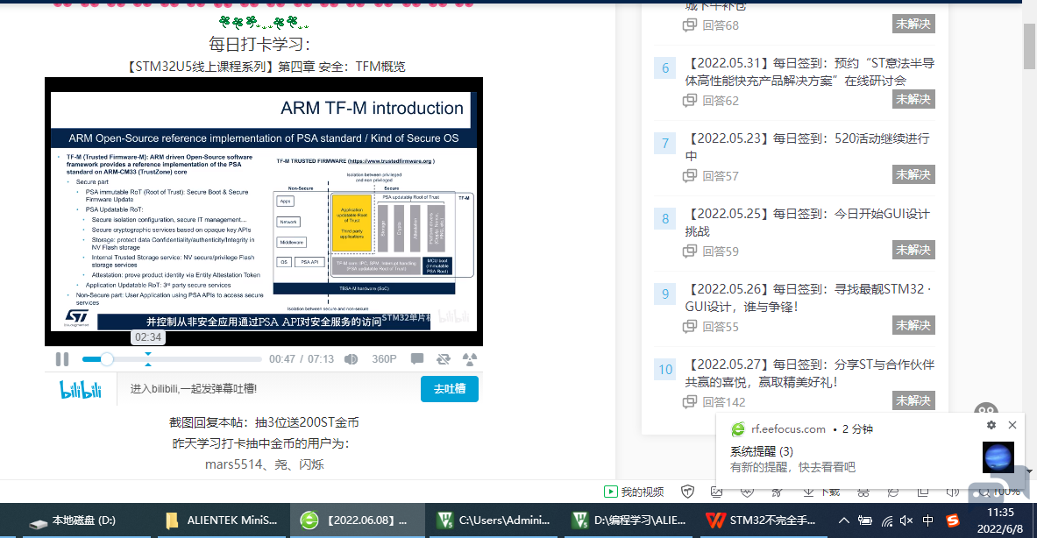Image resolution: width=1037 pixels, height=538 pixels.
Task: Switch to STM32不完全手... WPS taskbar window
Action: pyautogui.click(x=762, y=520)
